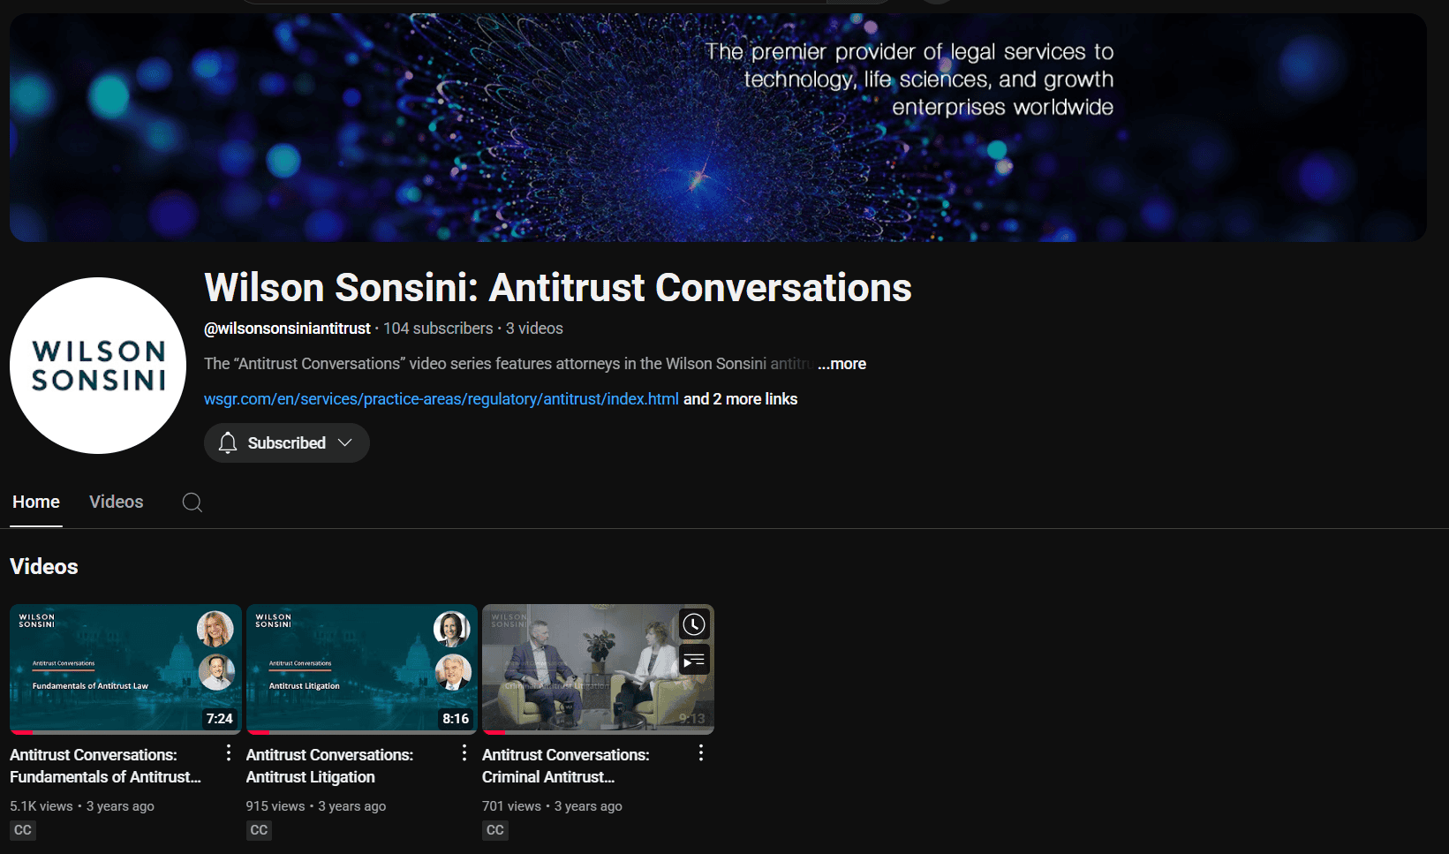
Task: Open the wsgr.com antitrust link
Action: click(x=441, y=399)
